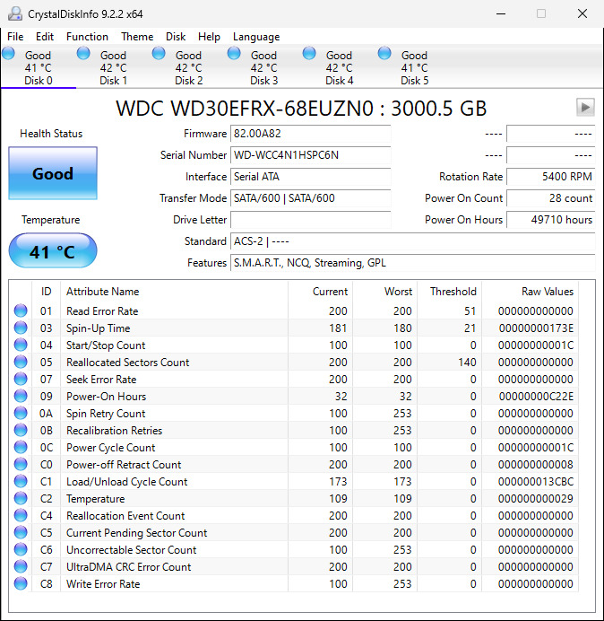Click the status orb for Power-On Hours
Image resolution: width=604 pixels, height=621 pixels.
21,396
